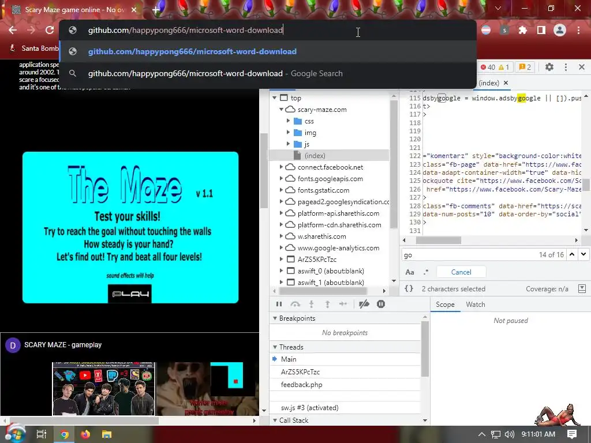Click the Step debugger arrow button
Image resolution: width=591 pixels, height=443 pixels.
[343, 305]
